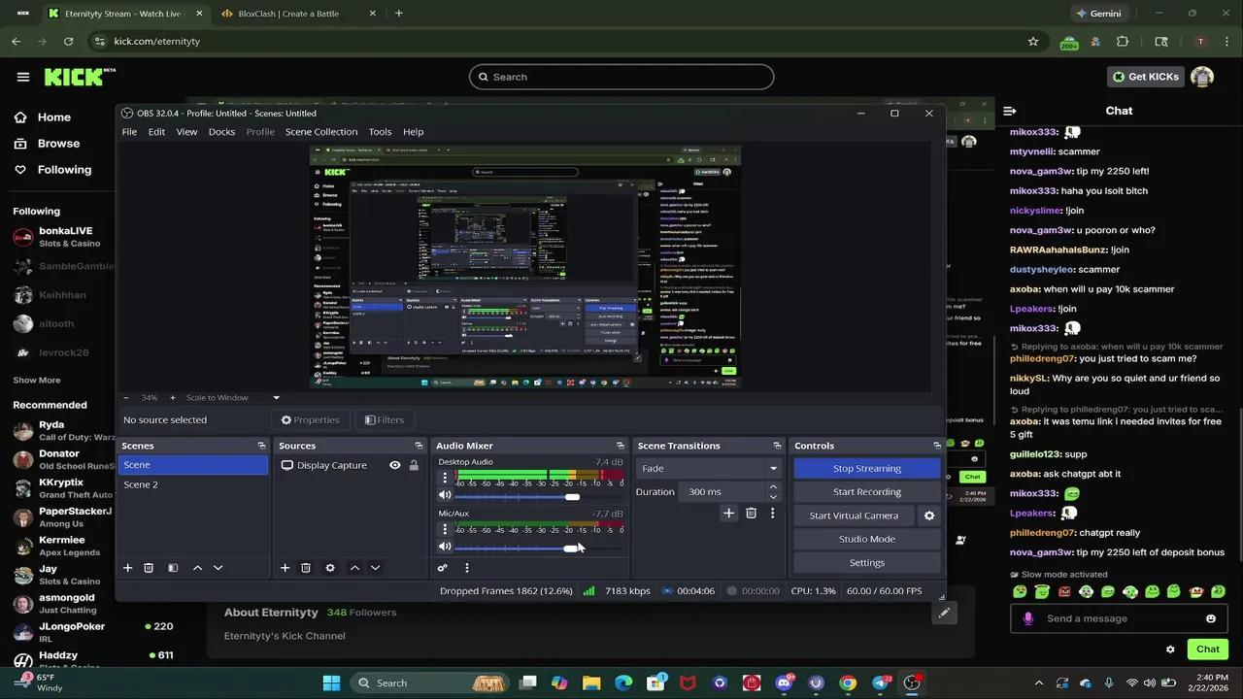Open Scene Collection menu in OBS
1243x699 pixels.
coord(321,132)
